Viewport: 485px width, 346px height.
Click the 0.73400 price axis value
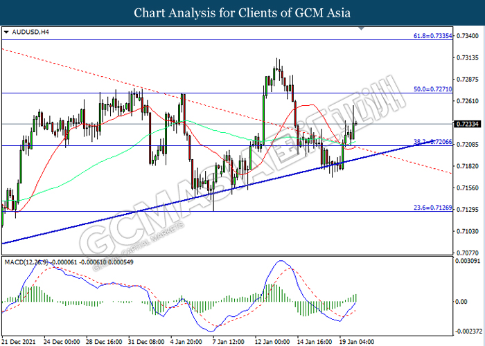tap(468, 36)
